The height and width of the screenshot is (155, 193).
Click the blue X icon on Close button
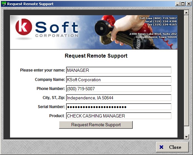pos(161,147)
